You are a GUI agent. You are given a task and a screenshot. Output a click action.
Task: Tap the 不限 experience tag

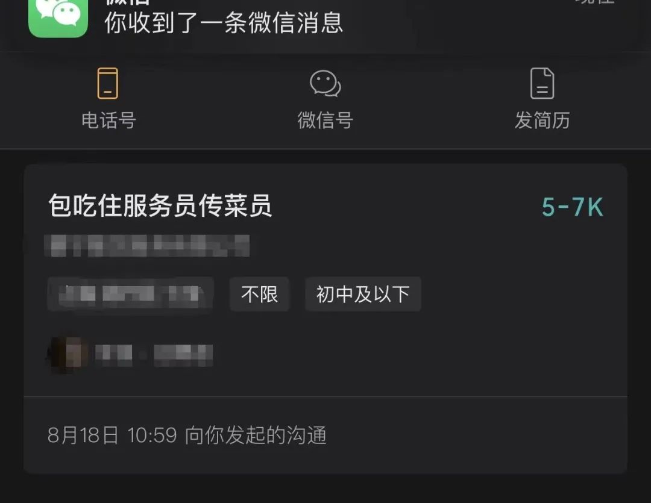click(x=259, y=294)
